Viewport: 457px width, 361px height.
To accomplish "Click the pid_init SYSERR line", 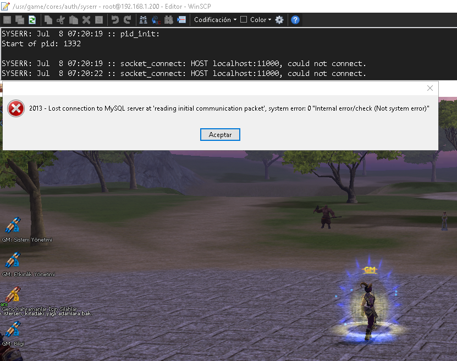I will point(80,34).
